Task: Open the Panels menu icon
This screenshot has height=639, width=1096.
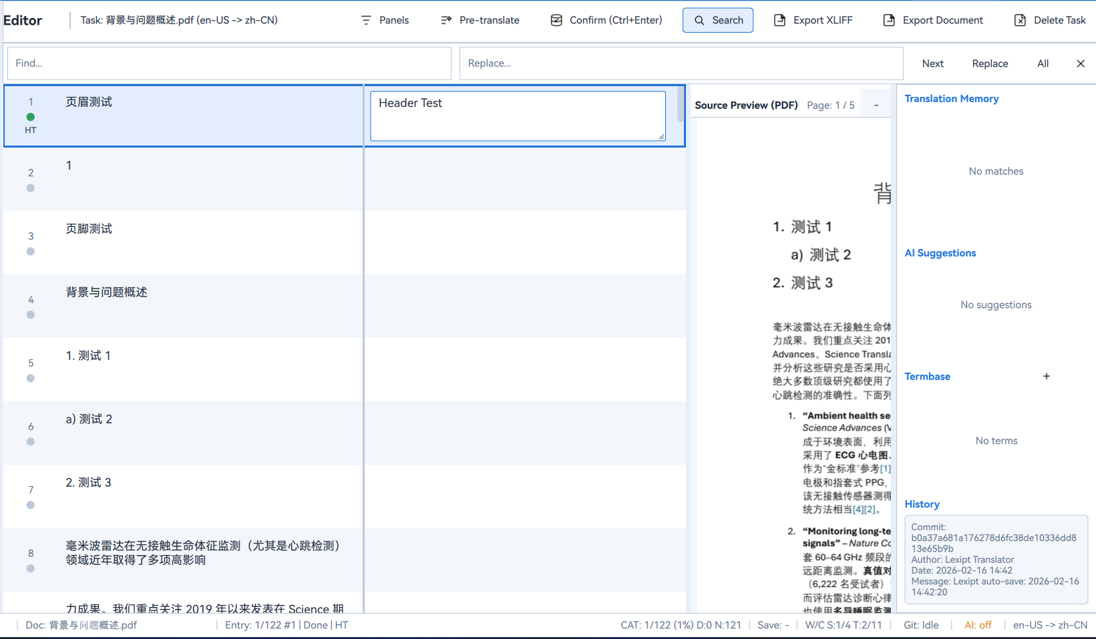Action: pos(366,20)
